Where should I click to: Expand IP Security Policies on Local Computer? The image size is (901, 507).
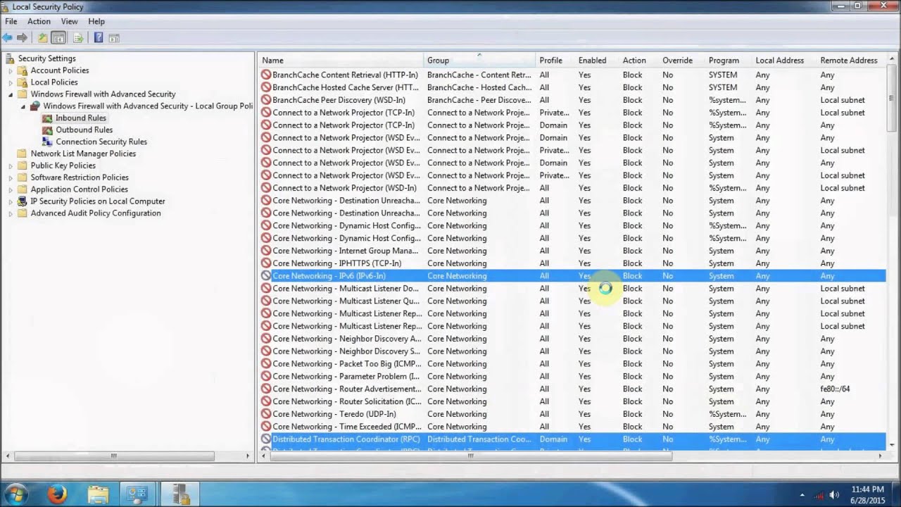pyautogui.click(x=11, y=201)
